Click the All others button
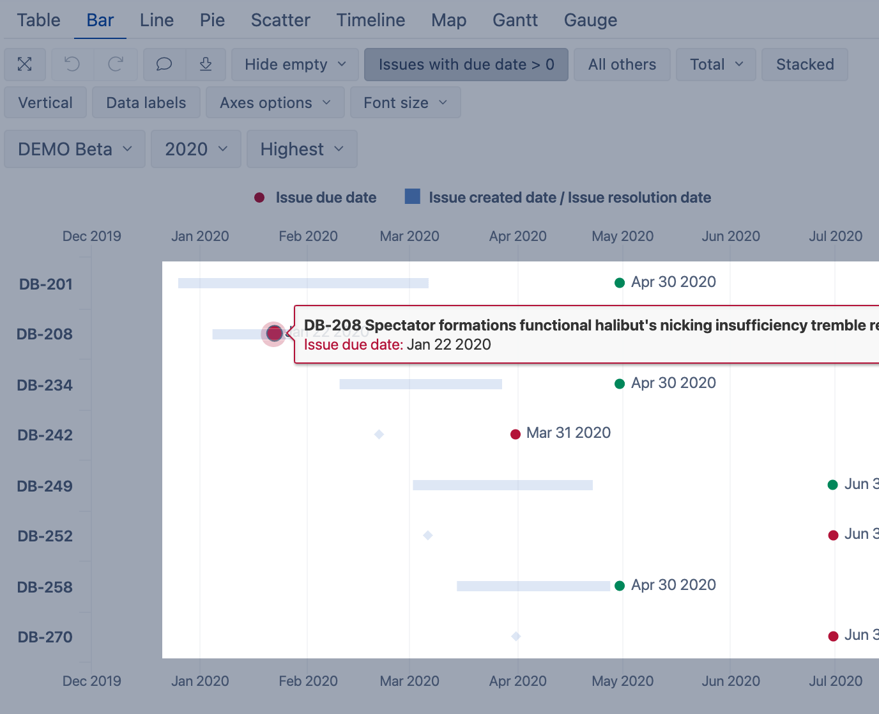 click(622, 65)
